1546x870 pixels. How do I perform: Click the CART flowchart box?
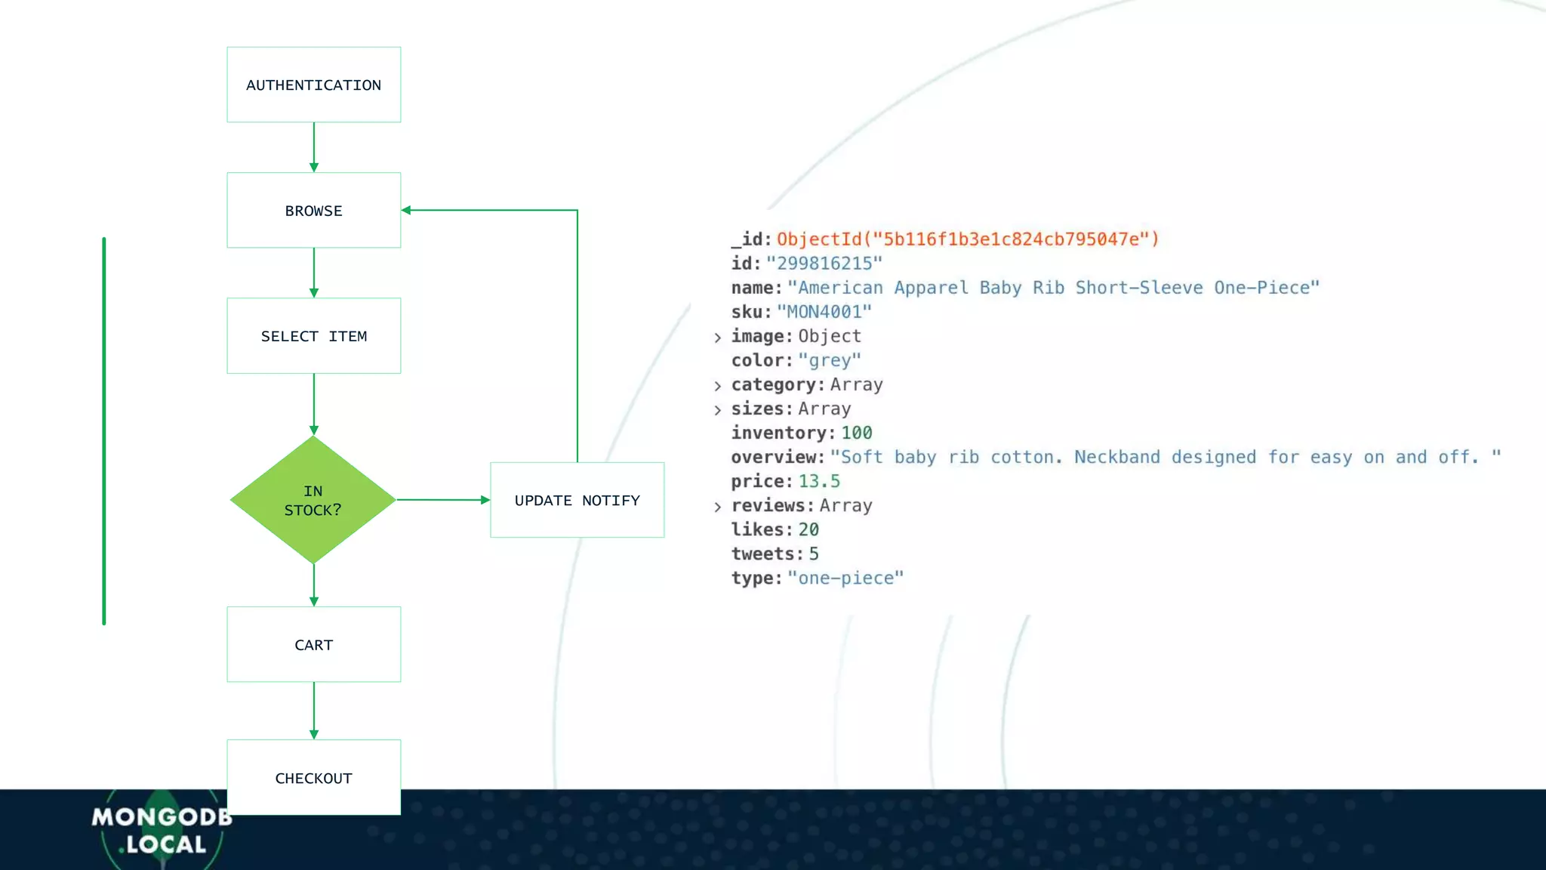[313, 644]
